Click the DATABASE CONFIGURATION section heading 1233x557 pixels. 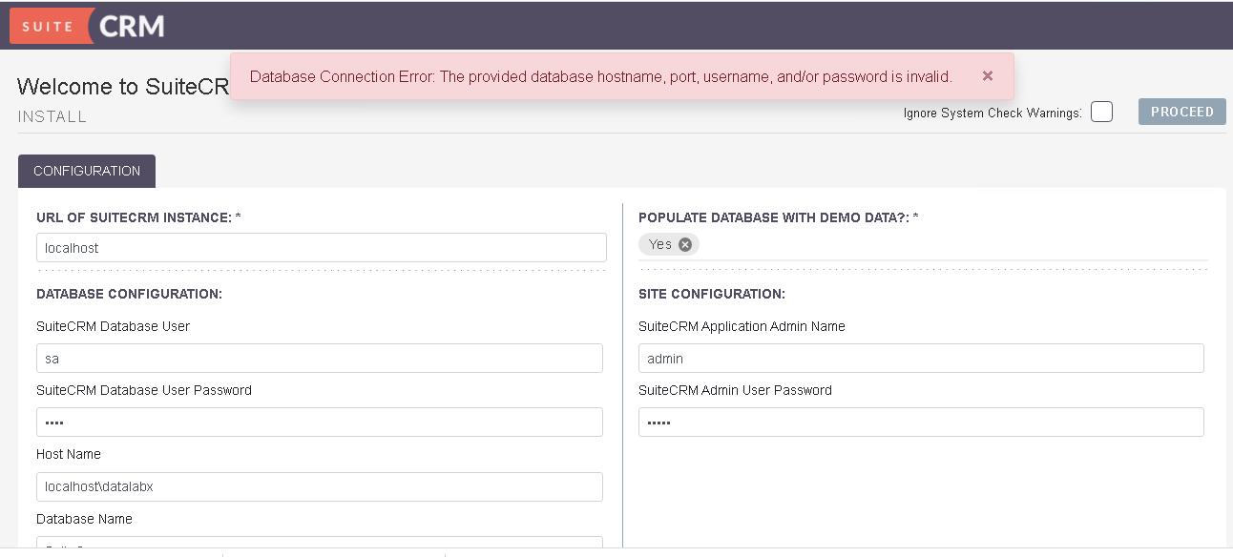(130, 294)
